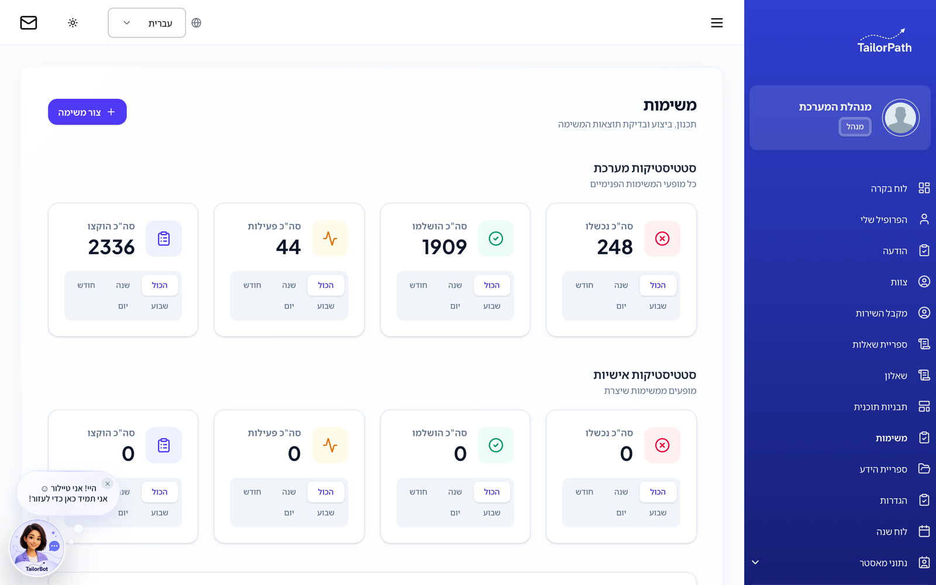Toggle the hamburger sidebar menu
The width and height of the screenshot is (936, 585).
(x=717, y=23)
